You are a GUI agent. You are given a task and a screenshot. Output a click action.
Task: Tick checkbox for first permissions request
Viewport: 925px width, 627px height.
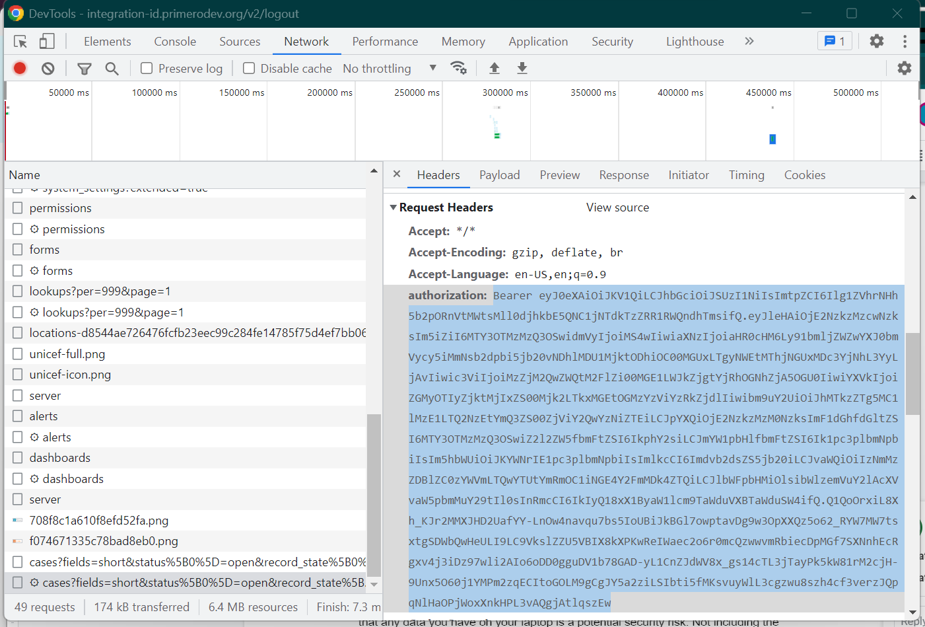click(18, 208)
